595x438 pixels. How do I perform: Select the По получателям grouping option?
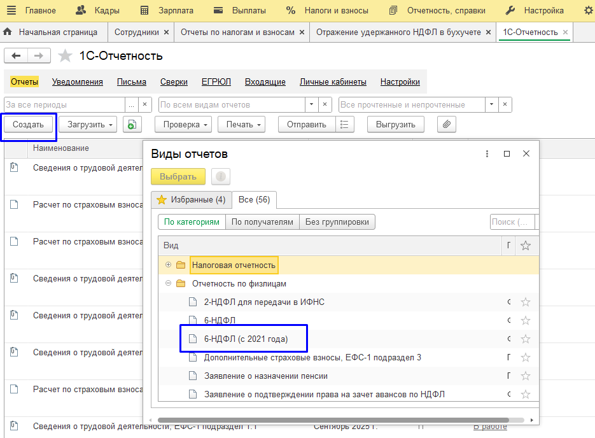[262, 222]
